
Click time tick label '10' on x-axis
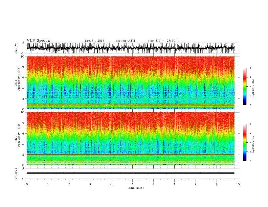238,184
